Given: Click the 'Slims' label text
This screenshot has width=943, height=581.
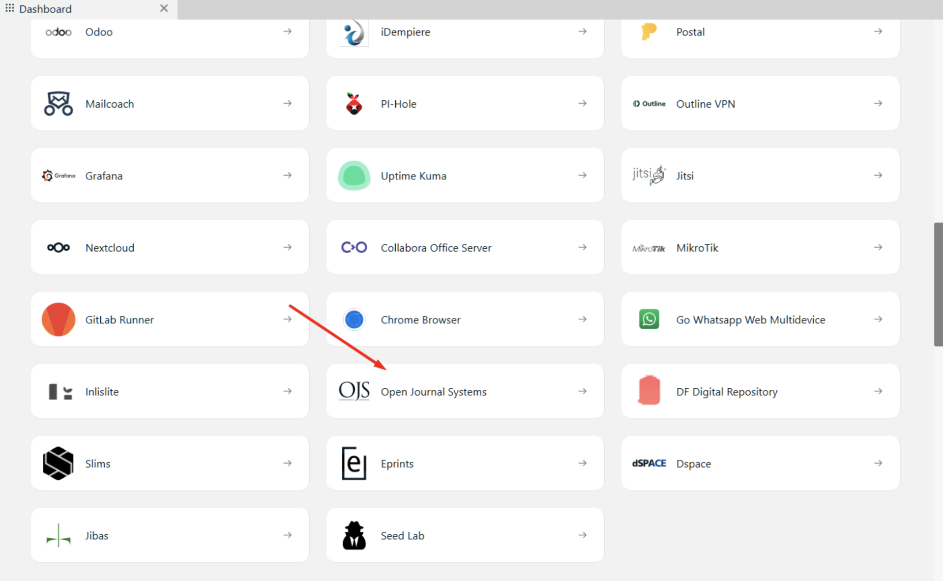Looking at the screenshot, I should [98, 464].
